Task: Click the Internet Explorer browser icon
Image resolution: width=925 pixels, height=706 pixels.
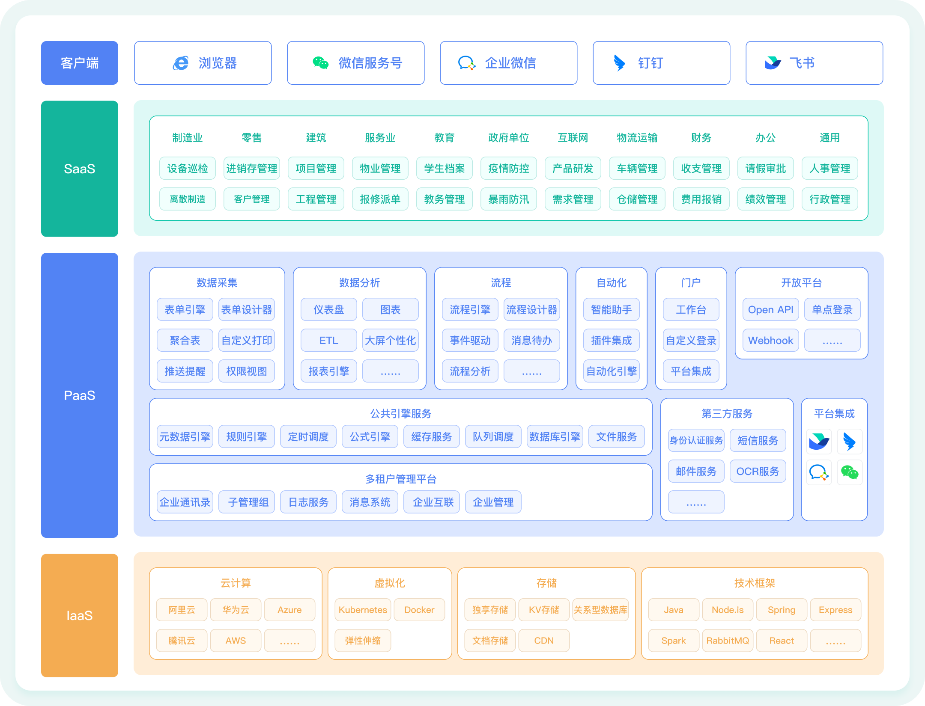Action: point(180,63)
